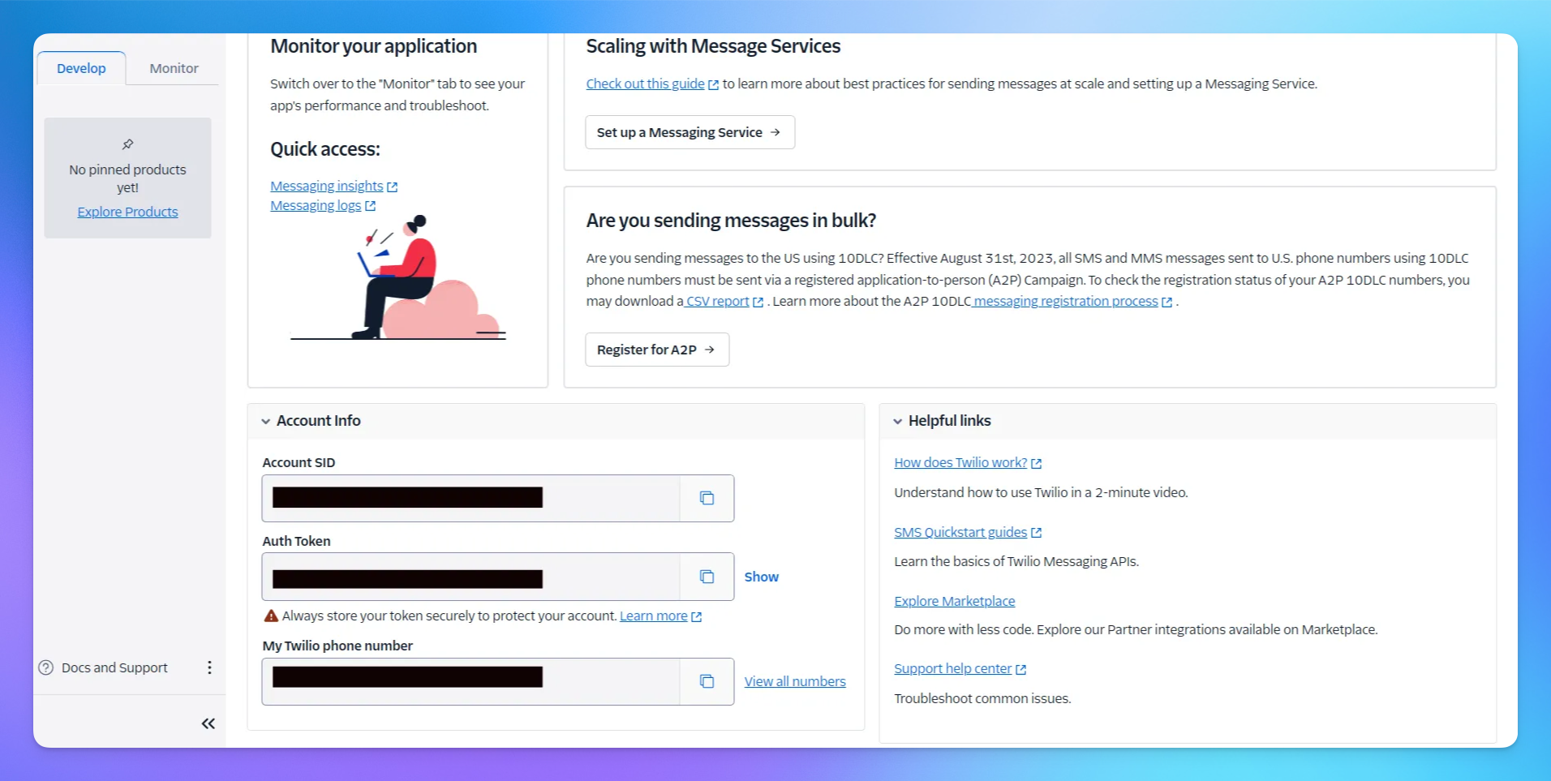Screen dimensions: 1551x781
Task: Show the hidden Auth Token
Action: pos(761,577)
